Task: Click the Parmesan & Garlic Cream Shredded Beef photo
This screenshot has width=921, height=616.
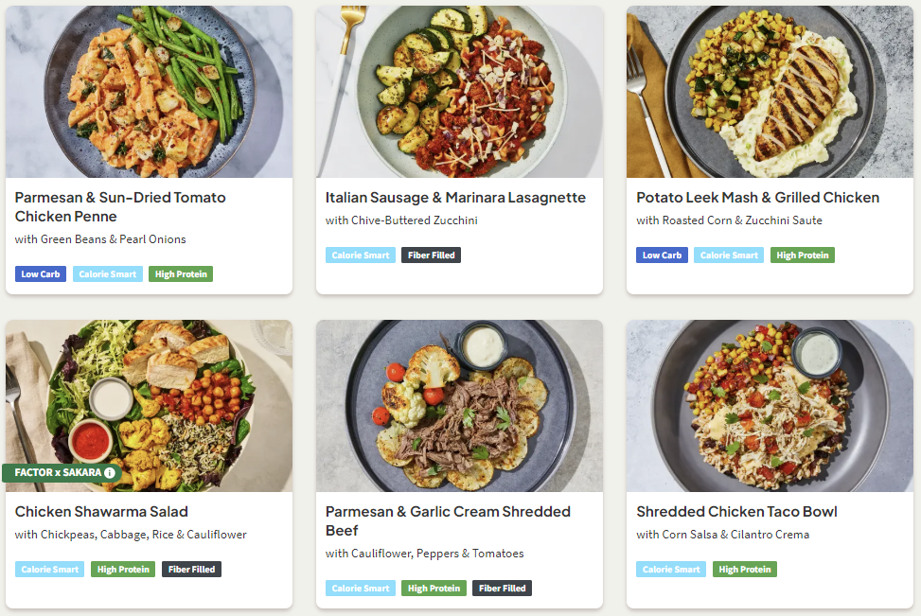Action: pyautogui.click(x=459, y=406)
